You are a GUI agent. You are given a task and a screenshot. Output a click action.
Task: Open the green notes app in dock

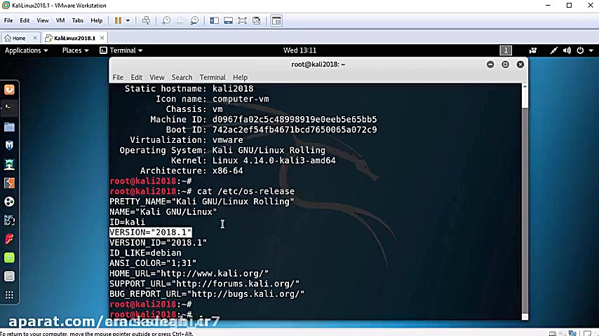tap(9, 258)
